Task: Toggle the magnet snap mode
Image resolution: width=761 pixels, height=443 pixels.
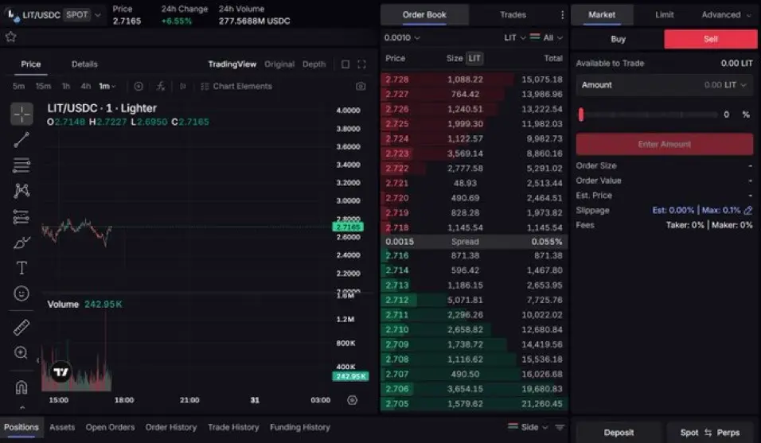Action: (x=21, y=387)
